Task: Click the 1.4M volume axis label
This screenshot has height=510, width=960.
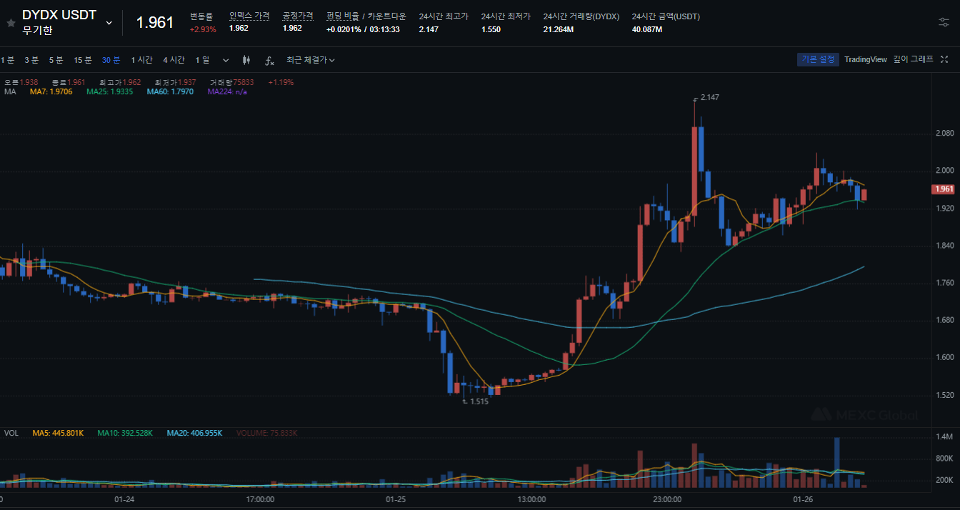Action: tap(944, 436)
